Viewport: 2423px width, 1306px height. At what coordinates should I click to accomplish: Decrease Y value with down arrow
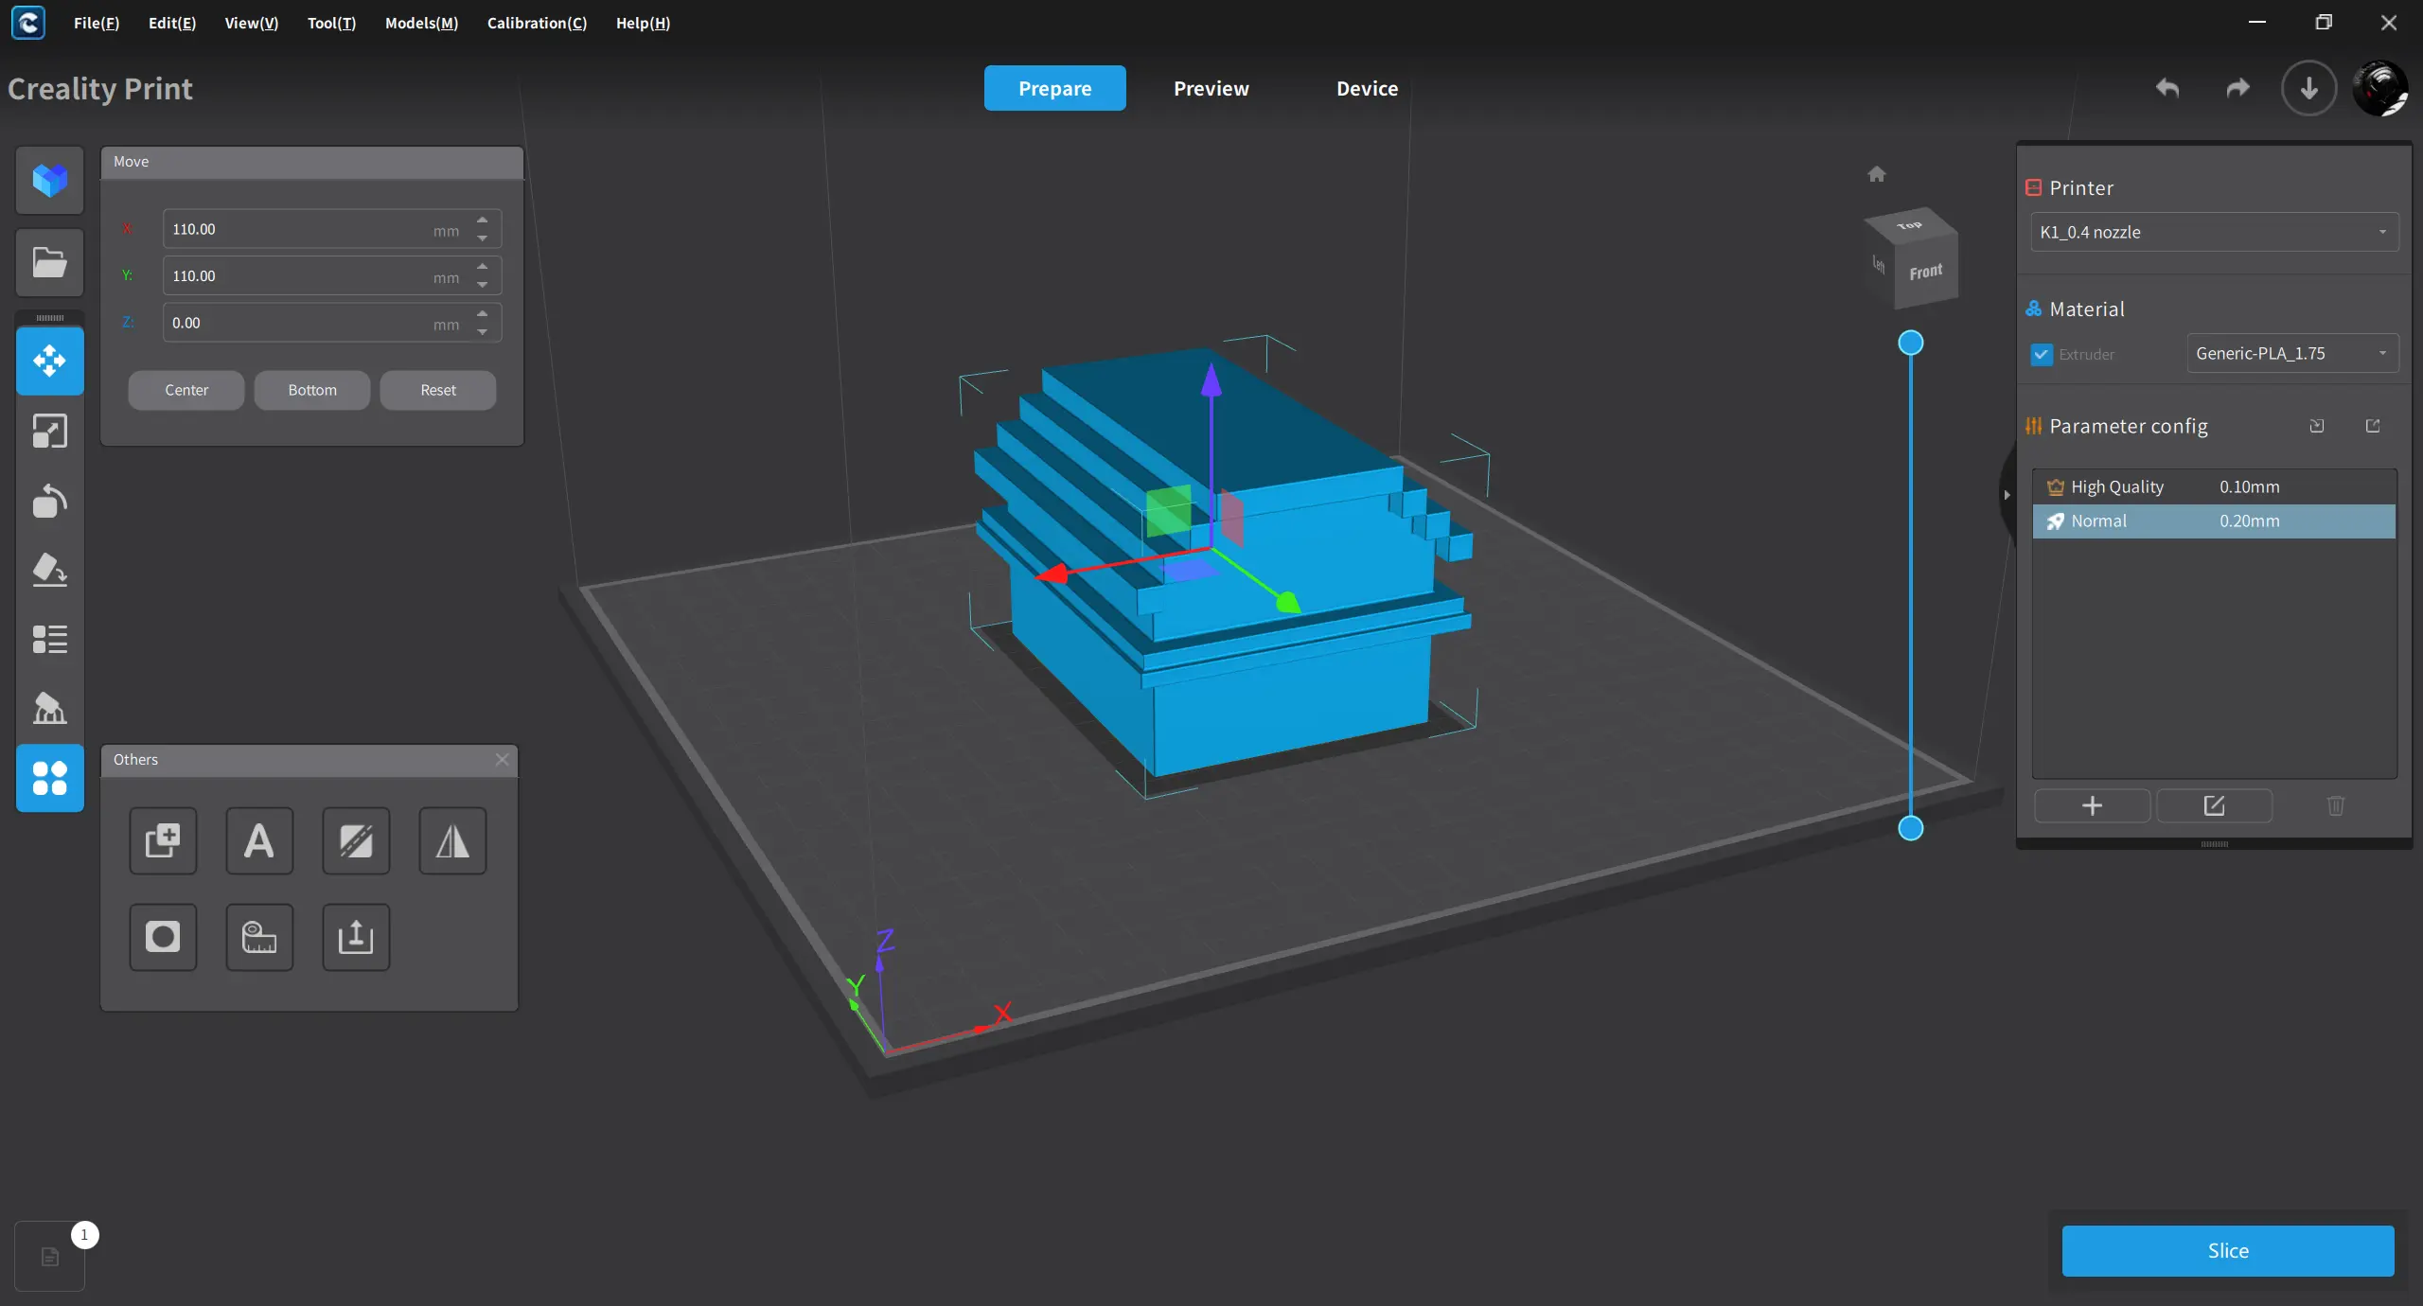[483, 285]
